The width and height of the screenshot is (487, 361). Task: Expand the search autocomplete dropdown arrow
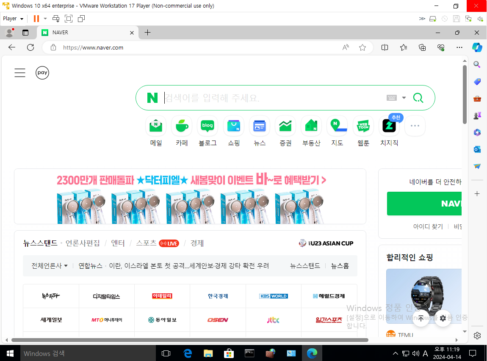click(x=404, y=98)
